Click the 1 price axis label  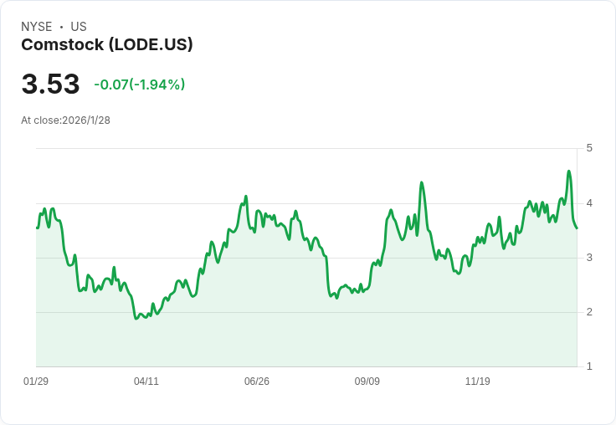pyautogui.click(x=589, y=366)
